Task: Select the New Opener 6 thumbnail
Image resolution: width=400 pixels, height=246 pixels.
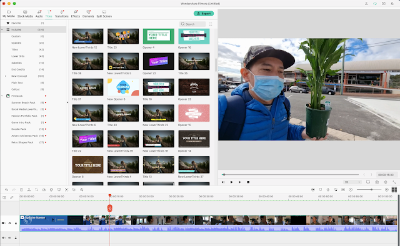Action: point(123,87)
